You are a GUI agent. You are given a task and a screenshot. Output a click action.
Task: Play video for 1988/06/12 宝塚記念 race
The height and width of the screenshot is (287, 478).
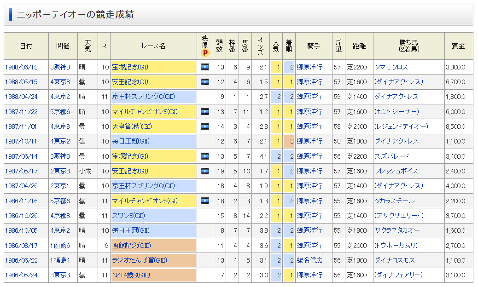click(205, 67)
